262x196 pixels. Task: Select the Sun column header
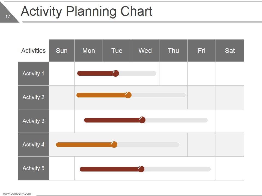(x=62, y=51)
